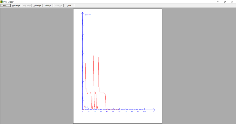The width and height of the screenshot is (236, 124).
Task: Click the Data Logger title text
Action: coord(9,2)
